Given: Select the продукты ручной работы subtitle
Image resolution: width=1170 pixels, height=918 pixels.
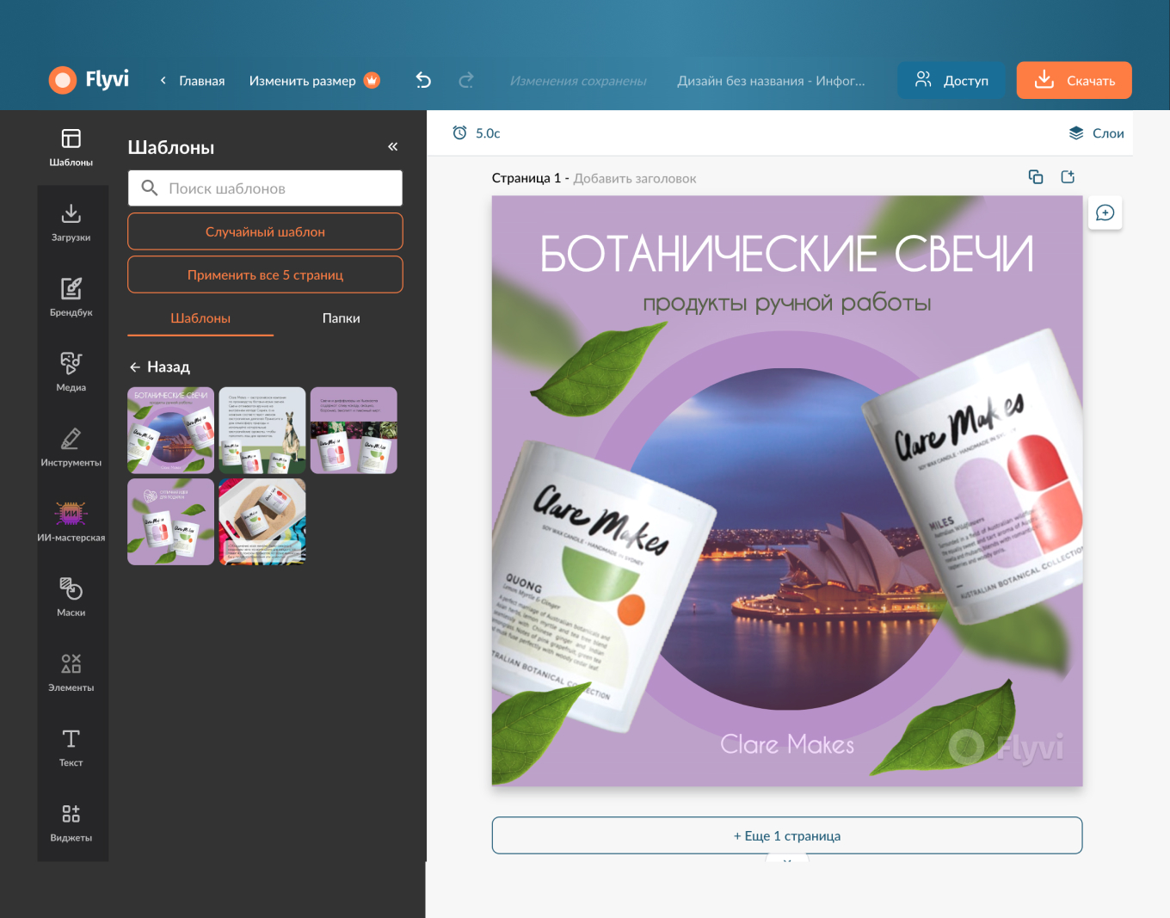Looking at the screenshot, I should (x=787, y=303).
